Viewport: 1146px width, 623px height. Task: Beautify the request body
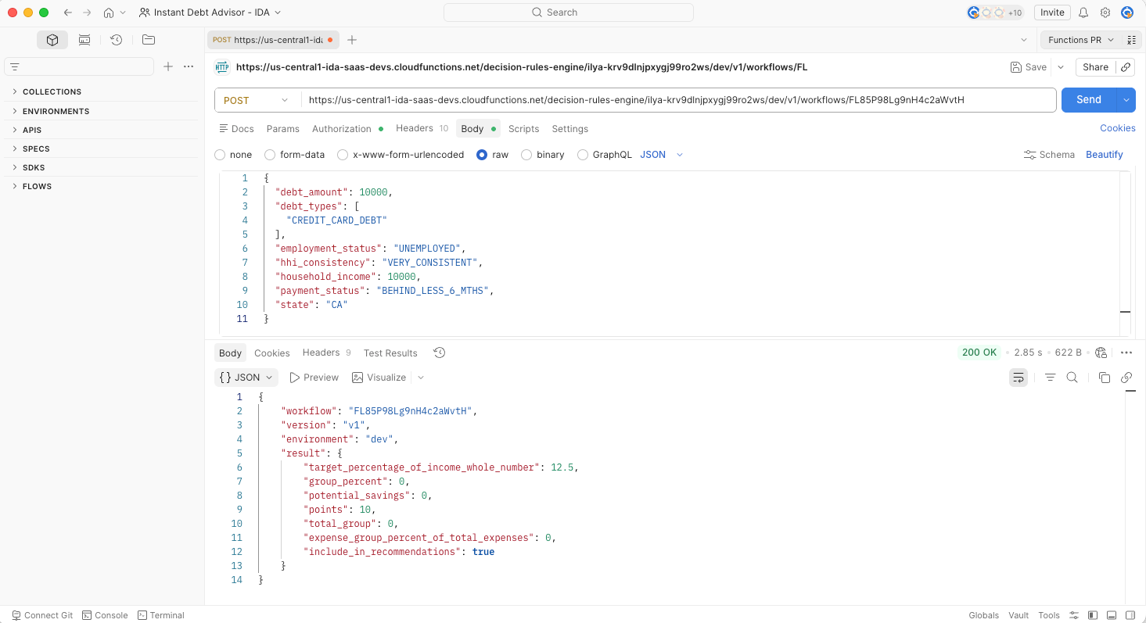pos(1105,155)
